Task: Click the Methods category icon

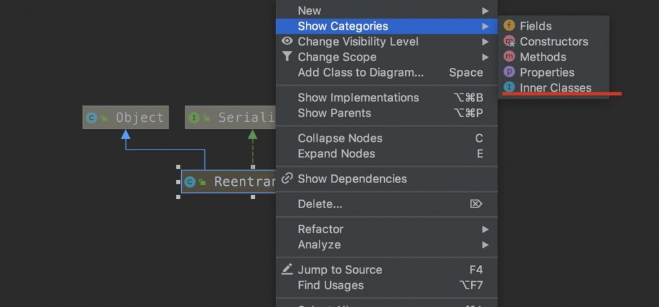Action: [509, 57]
